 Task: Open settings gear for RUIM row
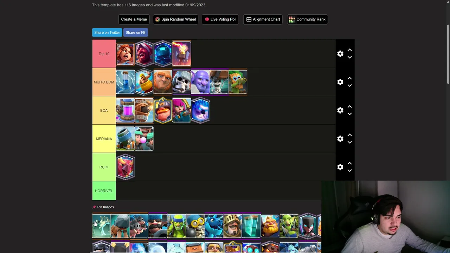[x=340, y=167]
